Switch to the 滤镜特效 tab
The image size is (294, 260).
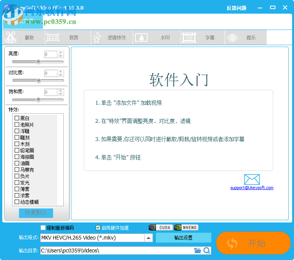pyautogui.click(x=112, y=38)
